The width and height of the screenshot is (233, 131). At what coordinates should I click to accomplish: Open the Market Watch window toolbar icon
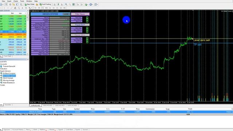point(6,4)
